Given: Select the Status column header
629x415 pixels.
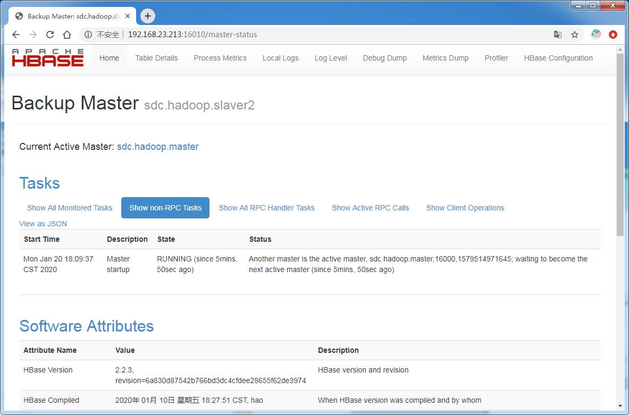Looking at the screenshot, I should [x=261, y=239].
